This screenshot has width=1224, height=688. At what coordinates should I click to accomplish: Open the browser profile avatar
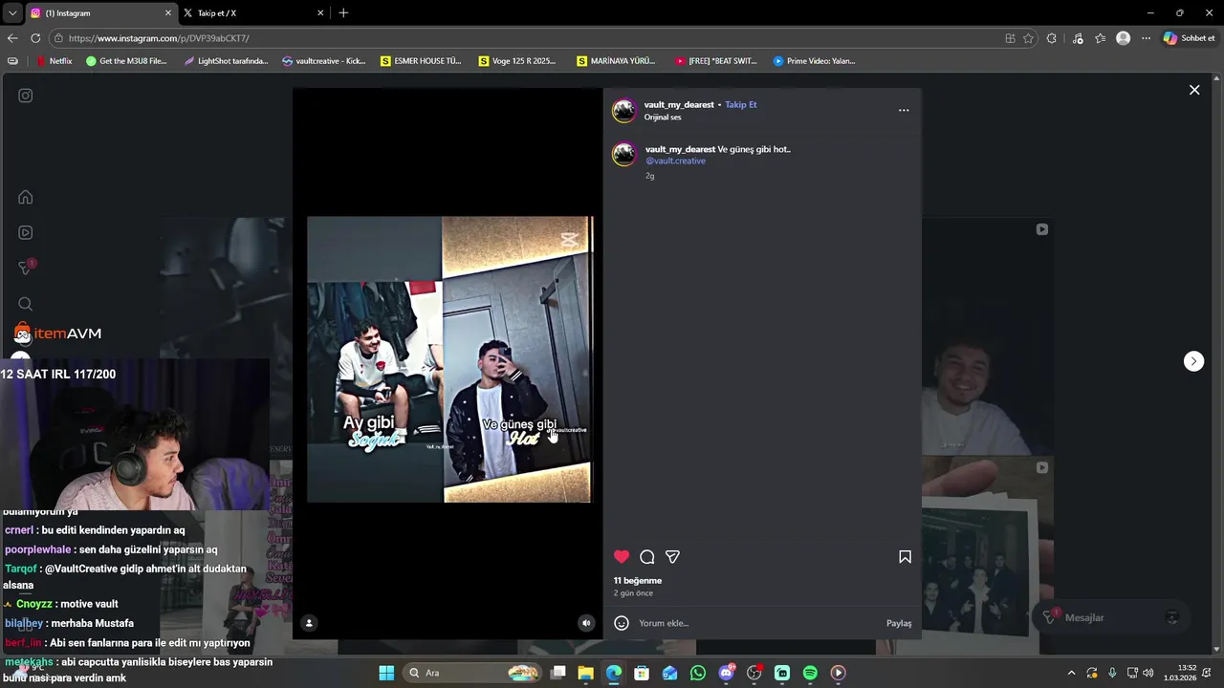point(1124,38)
